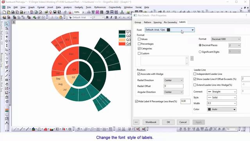Open the Graph menu
The width and height of the screenshot is (250, 141).
tap(31, 7)
